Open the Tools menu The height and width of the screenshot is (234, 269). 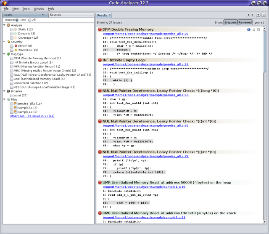point(26,8)
